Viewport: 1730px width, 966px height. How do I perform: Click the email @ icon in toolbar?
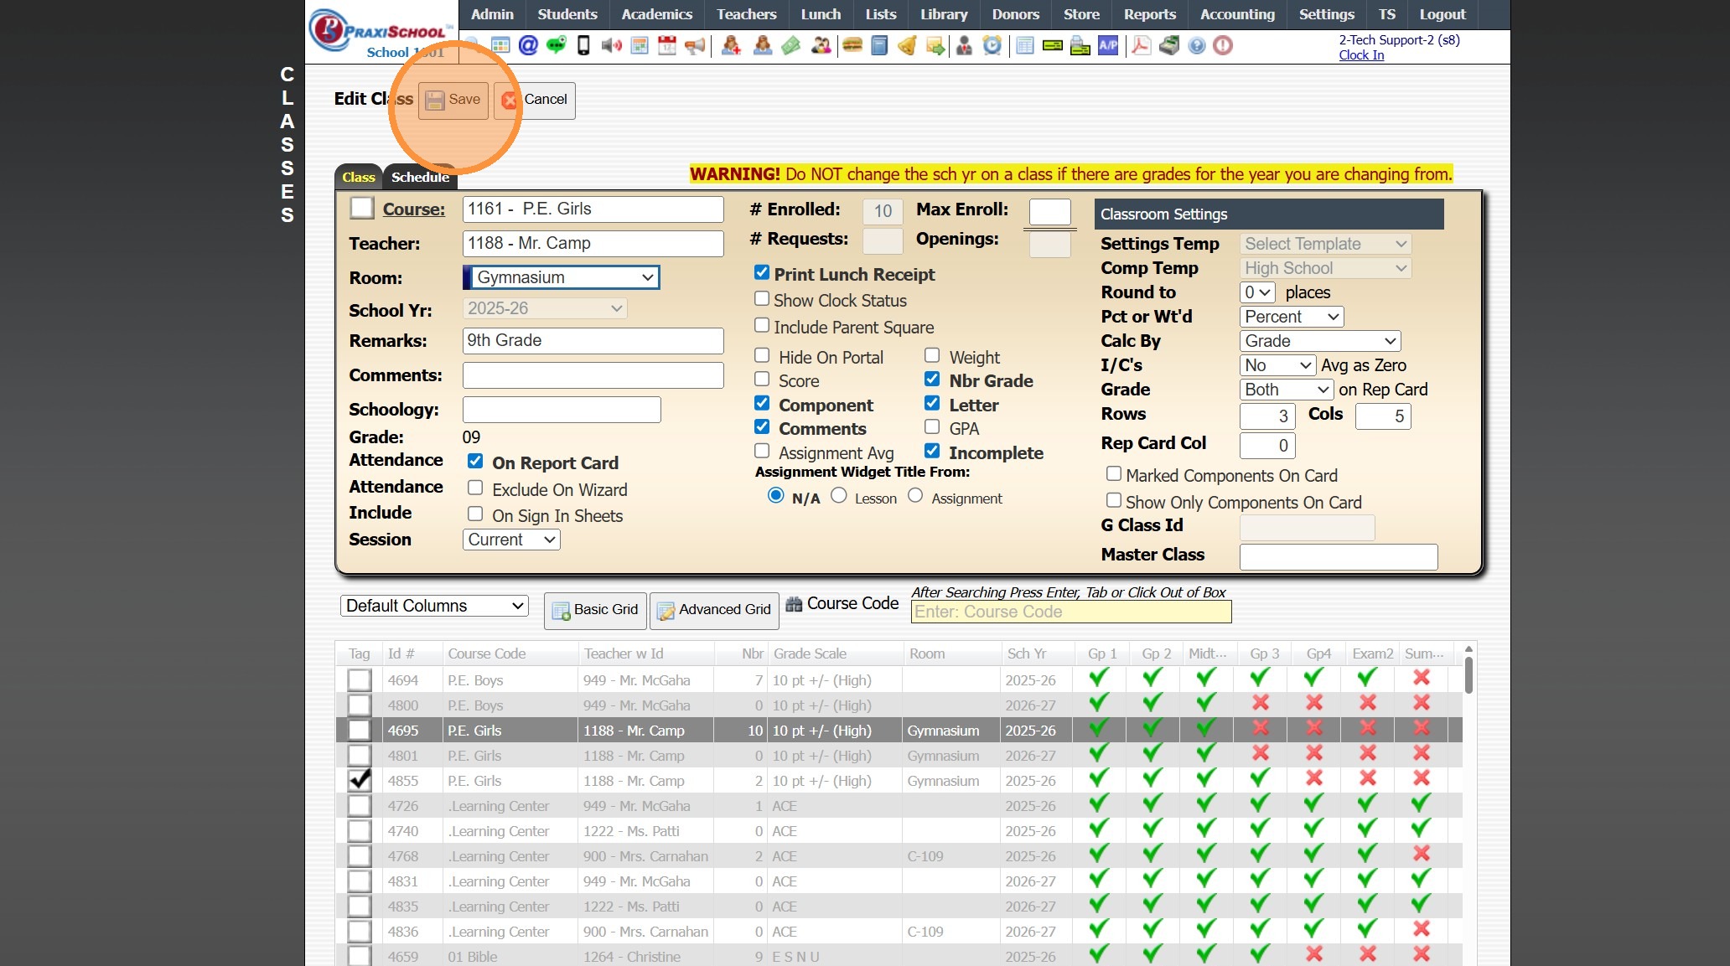(x=527, y=45)
